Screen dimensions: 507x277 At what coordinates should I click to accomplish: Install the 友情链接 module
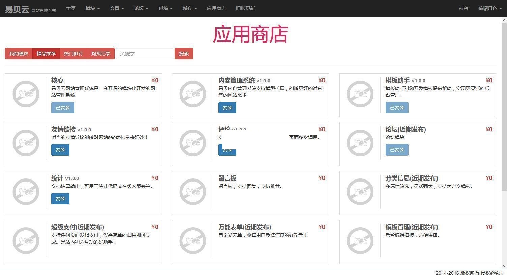(60, 150)
